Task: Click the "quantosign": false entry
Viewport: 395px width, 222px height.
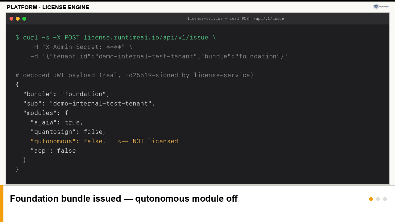Action: [x=68, y=132]
